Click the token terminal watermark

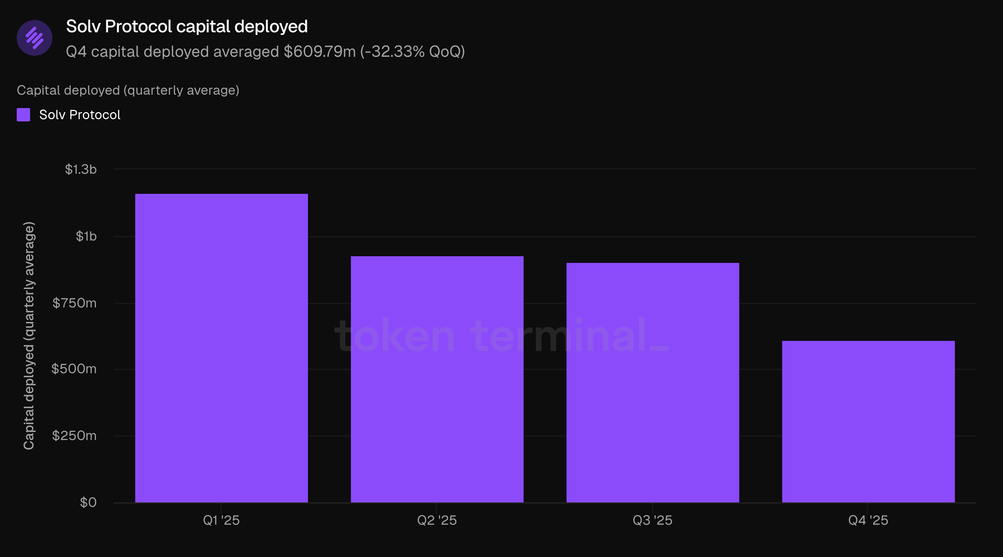coord(501,336)
